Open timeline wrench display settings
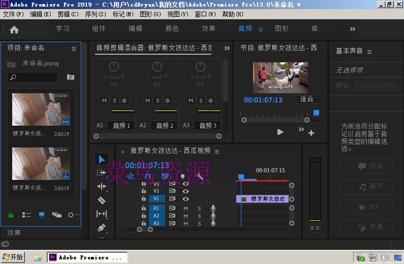 tap(199, 176)
